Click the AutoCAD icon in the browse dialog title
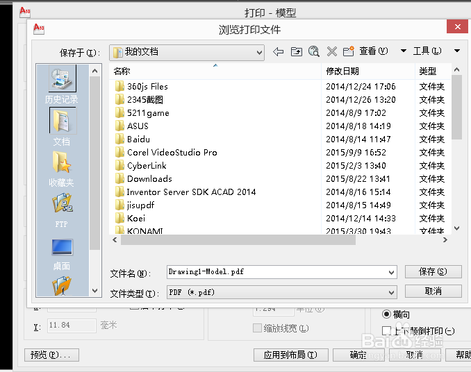 [x=39, y=29]
